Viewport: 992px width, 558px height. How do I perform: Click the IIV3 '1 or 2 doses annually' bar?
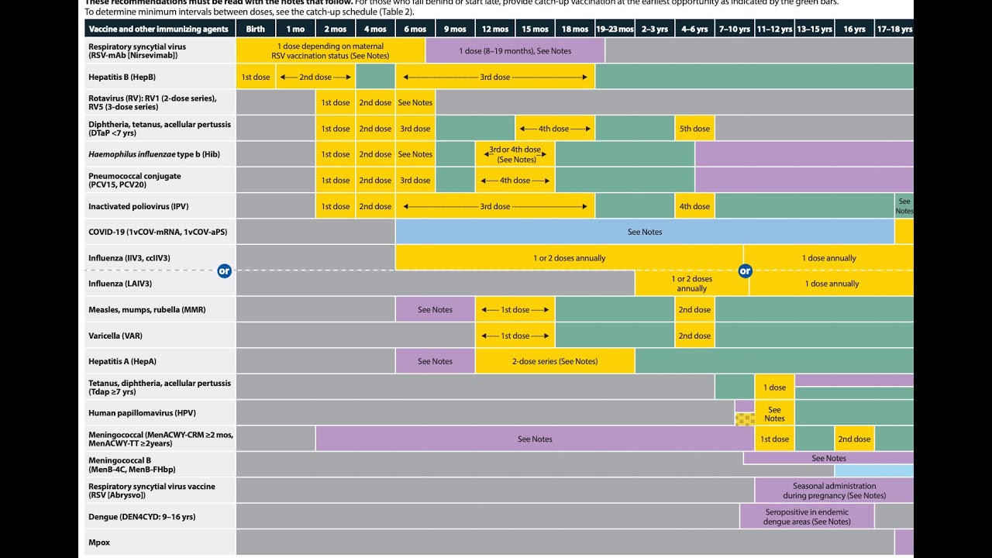570,257
